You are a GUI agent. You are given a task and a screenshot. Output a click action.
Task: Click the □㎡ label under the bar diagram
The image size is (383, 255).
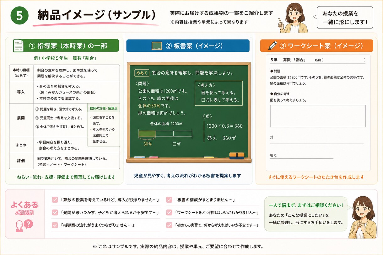(x=177, y=144)
